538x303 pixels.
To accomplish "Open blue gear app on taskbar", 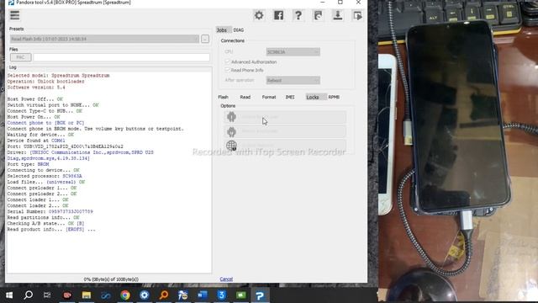I will coord(145,295).
